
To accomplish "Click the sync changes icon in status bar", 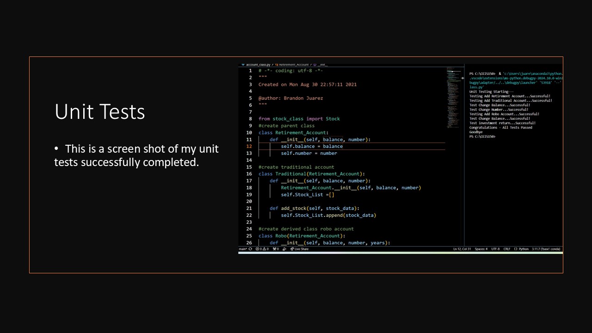I will 250,249.
